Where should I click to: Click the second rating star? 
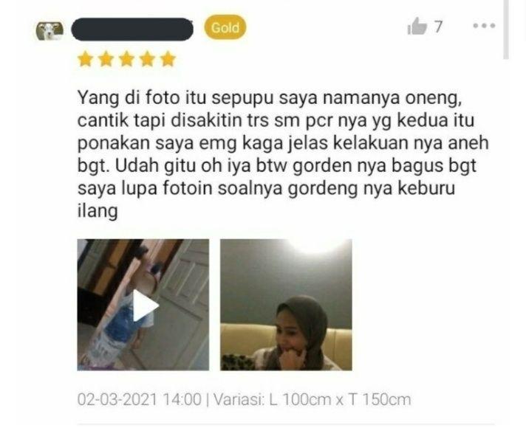tap(106, 59)
